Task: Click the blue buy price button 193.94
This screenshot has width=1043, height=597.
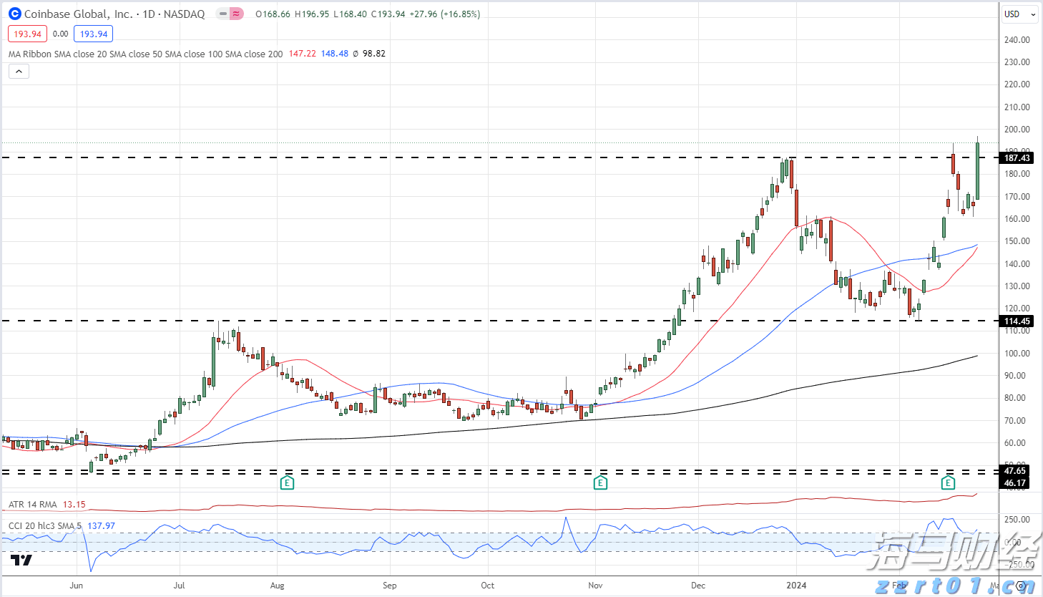Action: pos(93,33)
